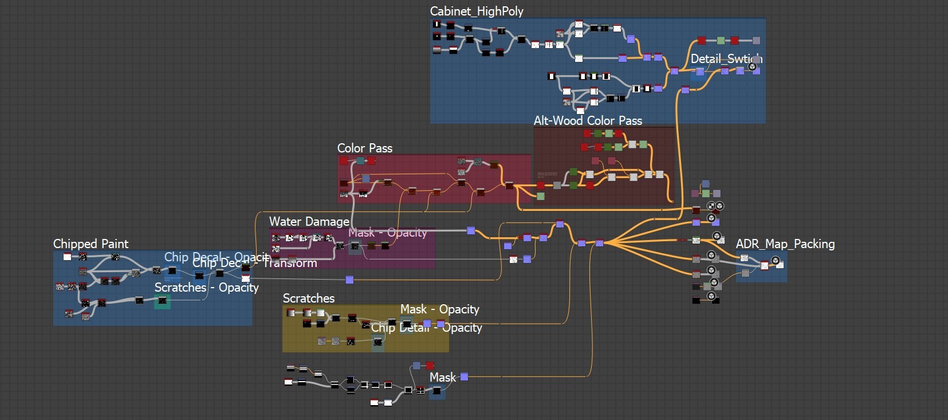Select the Alt-Wood Color Pass frame title
This screenshot has width=948, height=420.
tap(588, 120)
